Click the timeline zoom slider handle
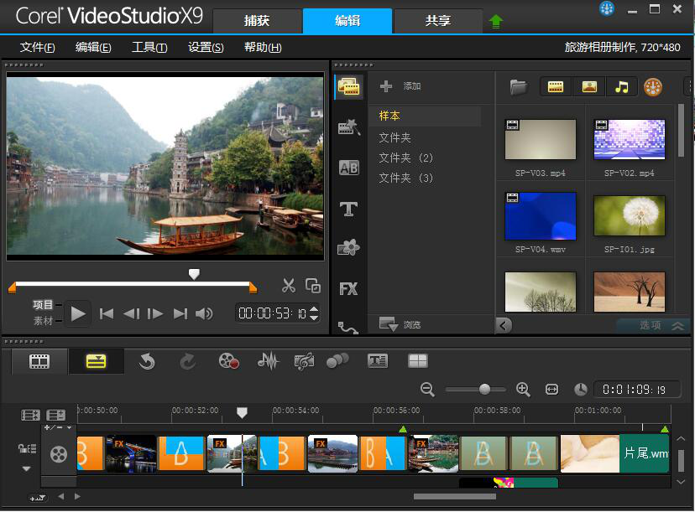 [x=484, y=389]
